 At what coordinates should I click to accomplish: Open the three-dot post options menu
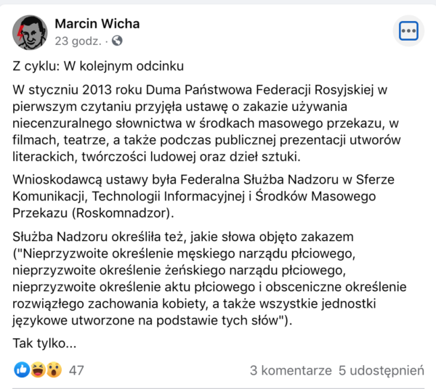point(408,31)
